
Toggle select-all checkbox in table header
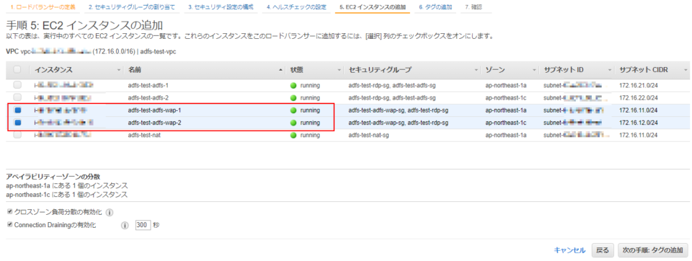(x=17, y=70)
